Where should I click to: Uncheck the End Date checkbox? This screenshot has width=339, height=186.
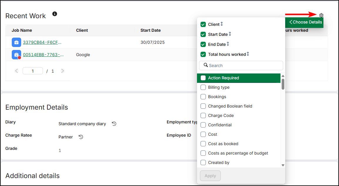[x=203, y=44]
